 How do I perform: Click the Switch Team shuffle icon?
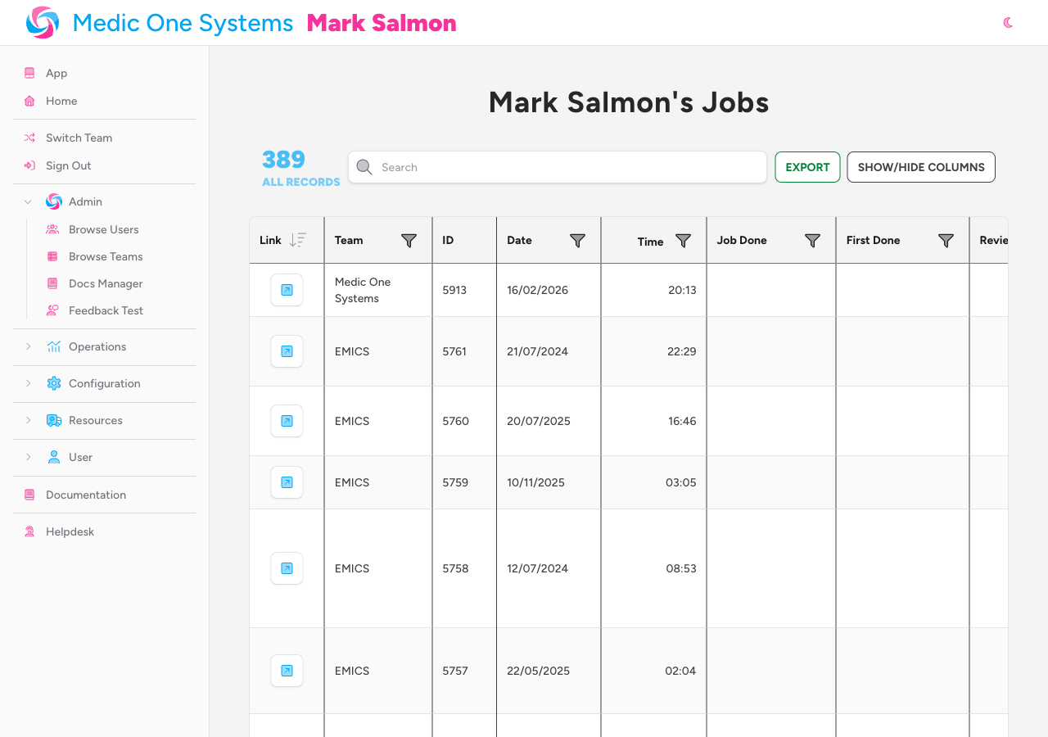pyautogui.click(x=29, y=138)
